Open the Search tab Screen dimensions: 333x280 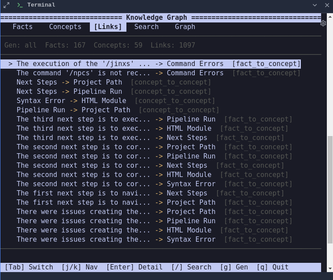pos(146,27)
